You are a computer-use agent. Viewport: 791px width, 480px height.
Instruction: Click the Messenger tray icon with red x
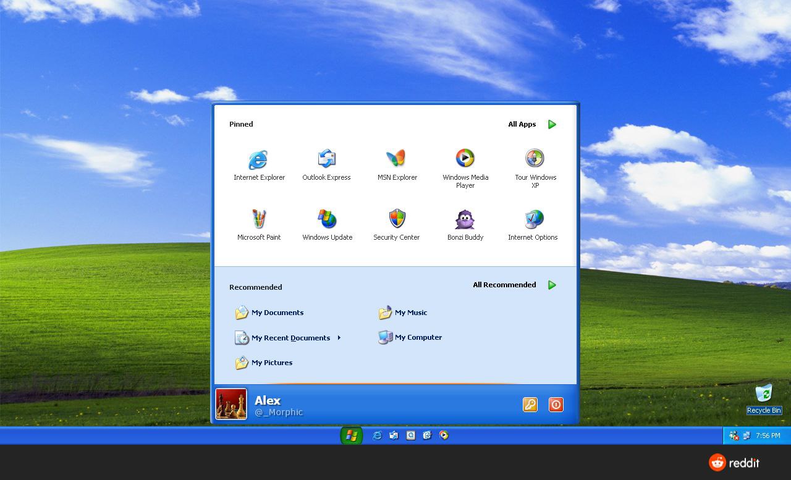point(734,436)
